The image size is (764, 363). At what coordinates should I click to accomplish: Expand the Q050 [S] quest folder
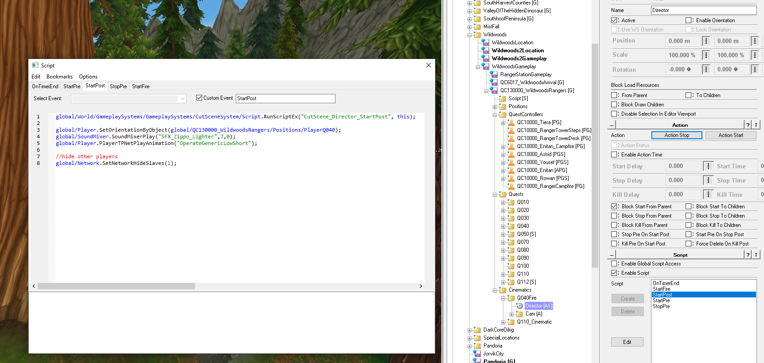click(503, 234)
